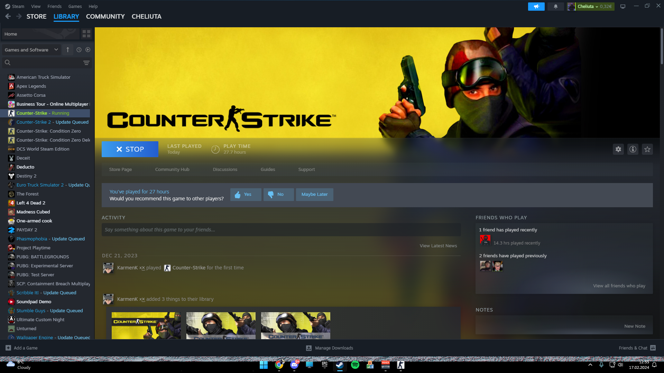Screen dimensions: 664x373
Task: Toggle recent activity clock sort
Action: tap(79, 50)
